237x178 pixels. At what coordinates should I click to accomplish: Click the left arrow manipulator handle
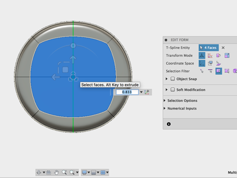[x=56, y=77]
